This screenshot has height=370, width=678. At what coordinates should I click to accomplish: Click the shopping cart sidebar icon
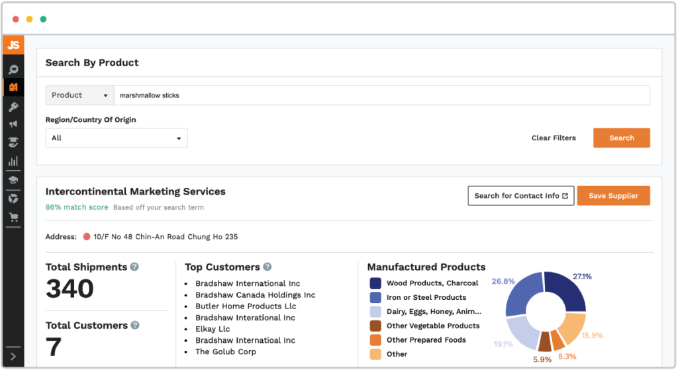coord(13,216)
